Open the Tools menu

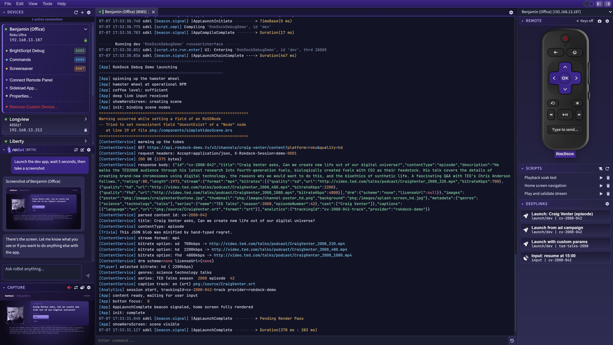pyautogui.click(x=47, y=4)
